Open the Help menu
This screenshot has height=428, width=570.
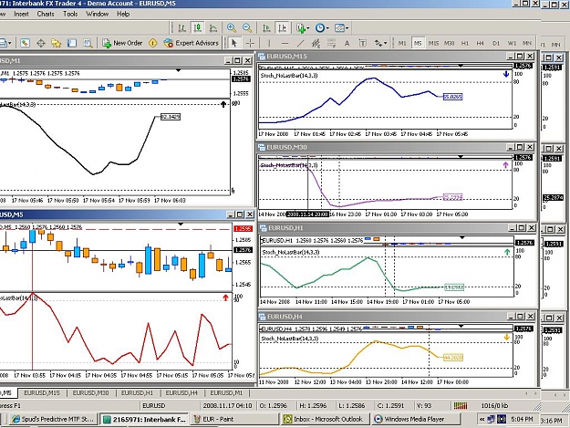[123, 15]
